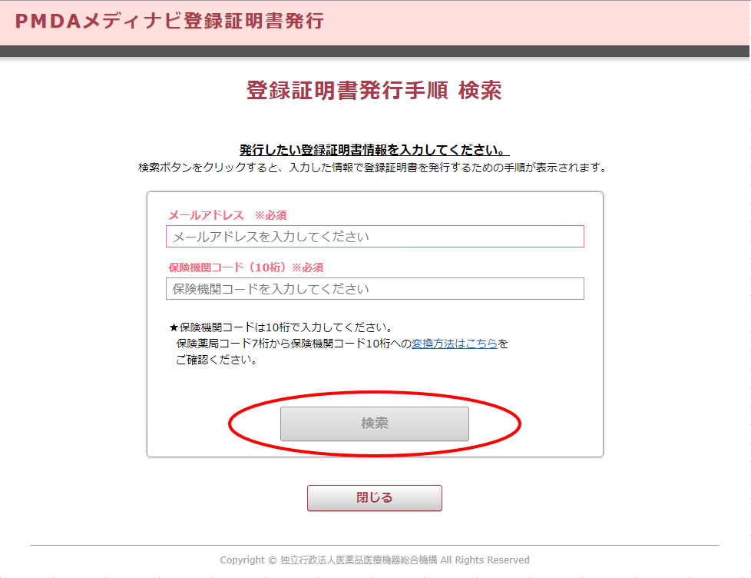This screenshot has height=578, width=751.
Task: Click the underlined 発行したい登録証明書情報 instruction text
Action: 374,148
